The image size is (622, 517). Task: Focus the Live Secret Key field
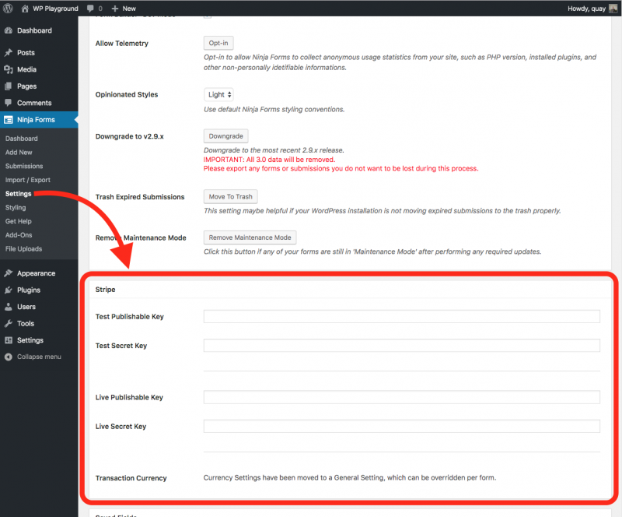coord(401,426)
